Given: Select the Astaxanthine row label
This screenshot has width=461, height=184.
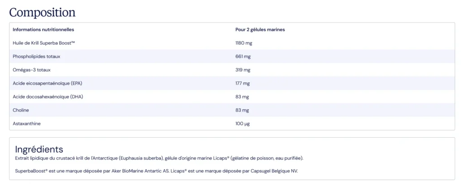Looking at the screenshot, I should pos(27,124).
